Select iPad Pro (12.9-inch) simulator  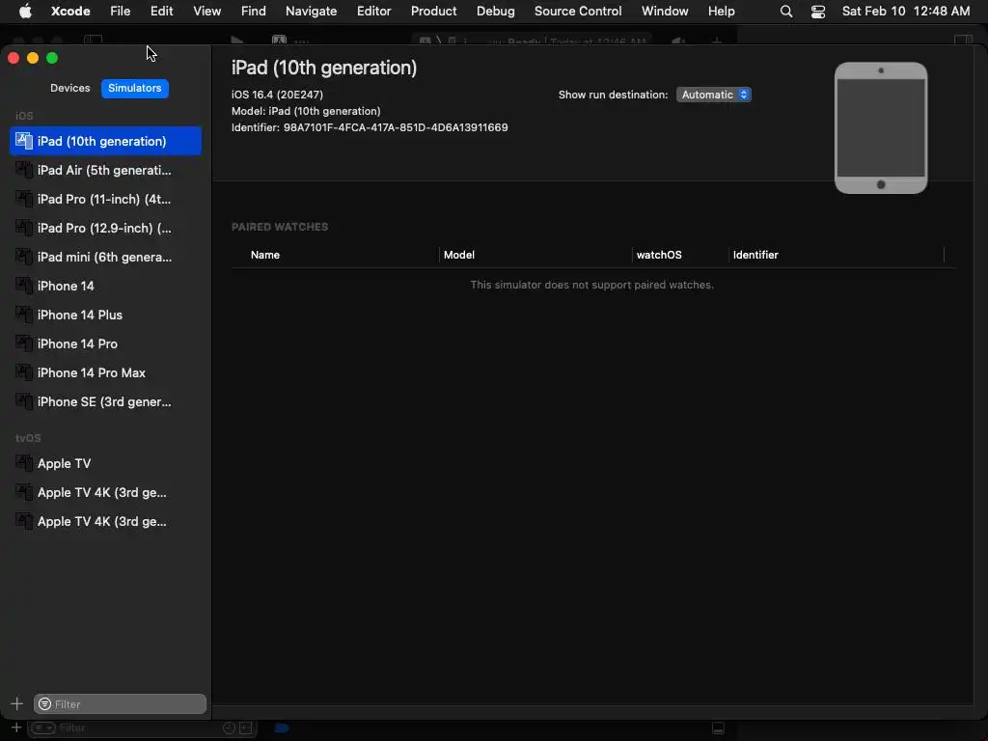tap(105, 228)
